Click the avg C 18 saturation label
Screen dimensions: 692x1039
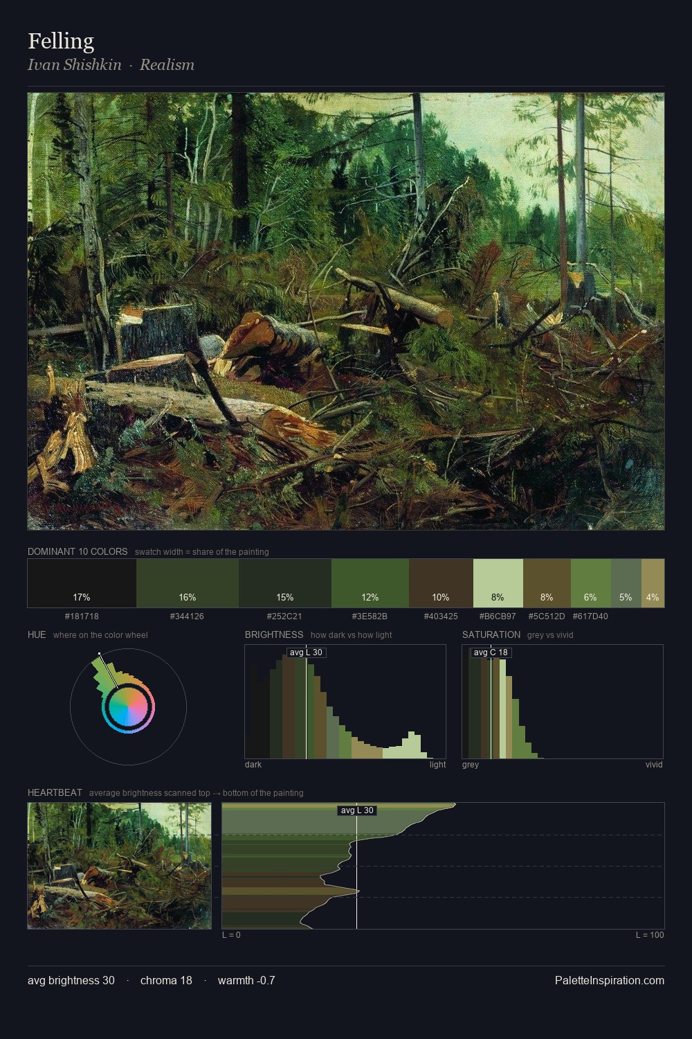[491, 652]
